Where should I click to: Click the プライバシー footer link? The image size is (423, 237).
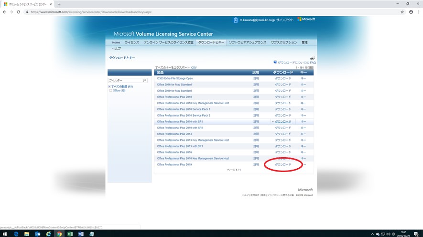coord(280,195)
